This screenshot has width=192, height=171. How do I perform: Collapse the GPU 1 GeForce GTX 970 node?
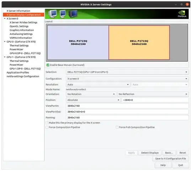[x=5, y=57]
